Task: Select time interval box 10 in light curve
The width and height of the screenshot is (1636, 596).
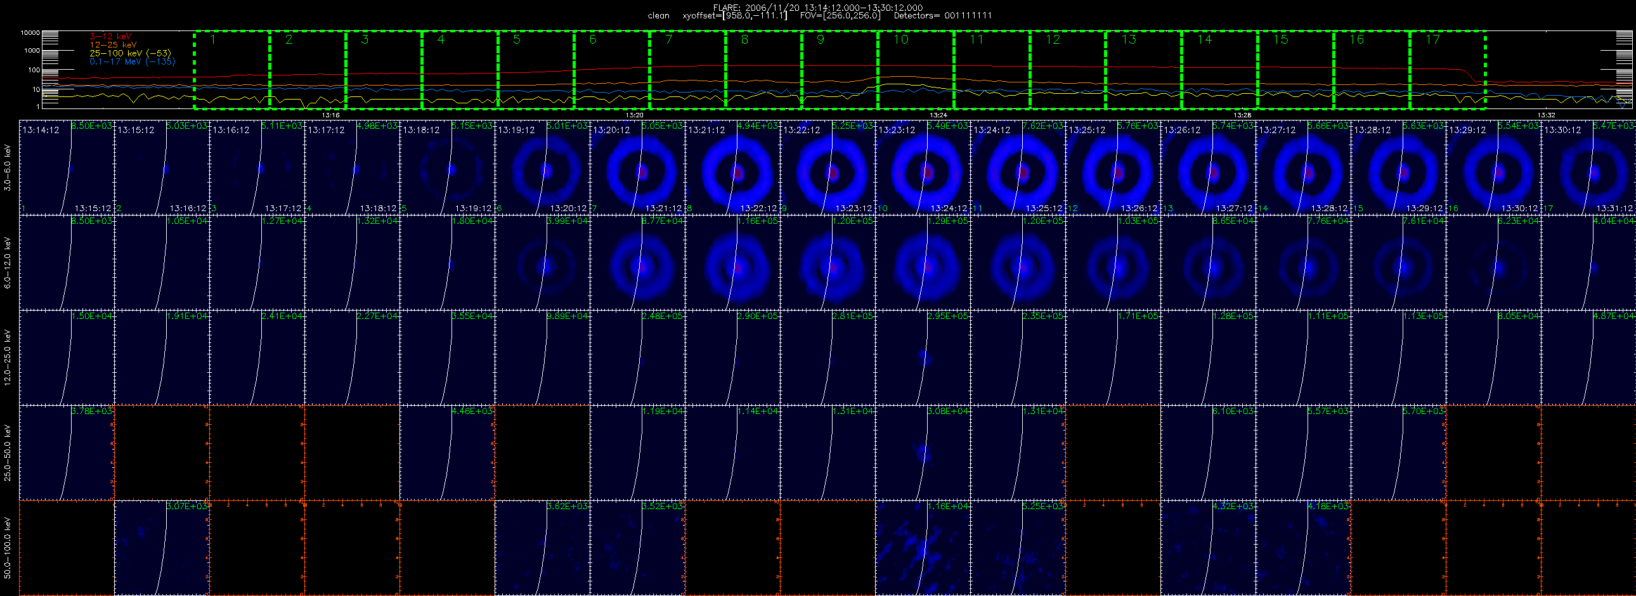Action: pos(916,69)
